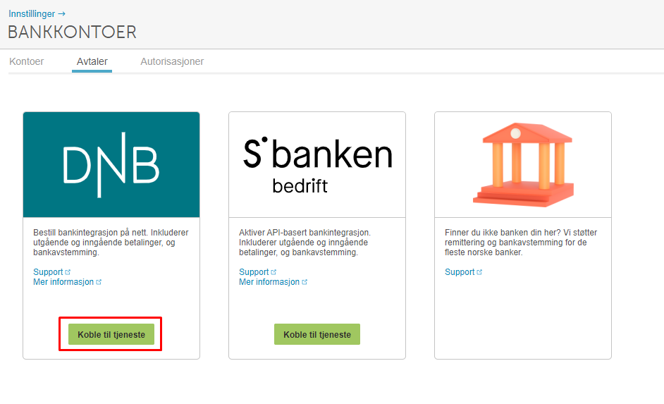Open the Autorisasjoner tab
The height and width of the screenshot is (404, 664).
coord(172,61)
